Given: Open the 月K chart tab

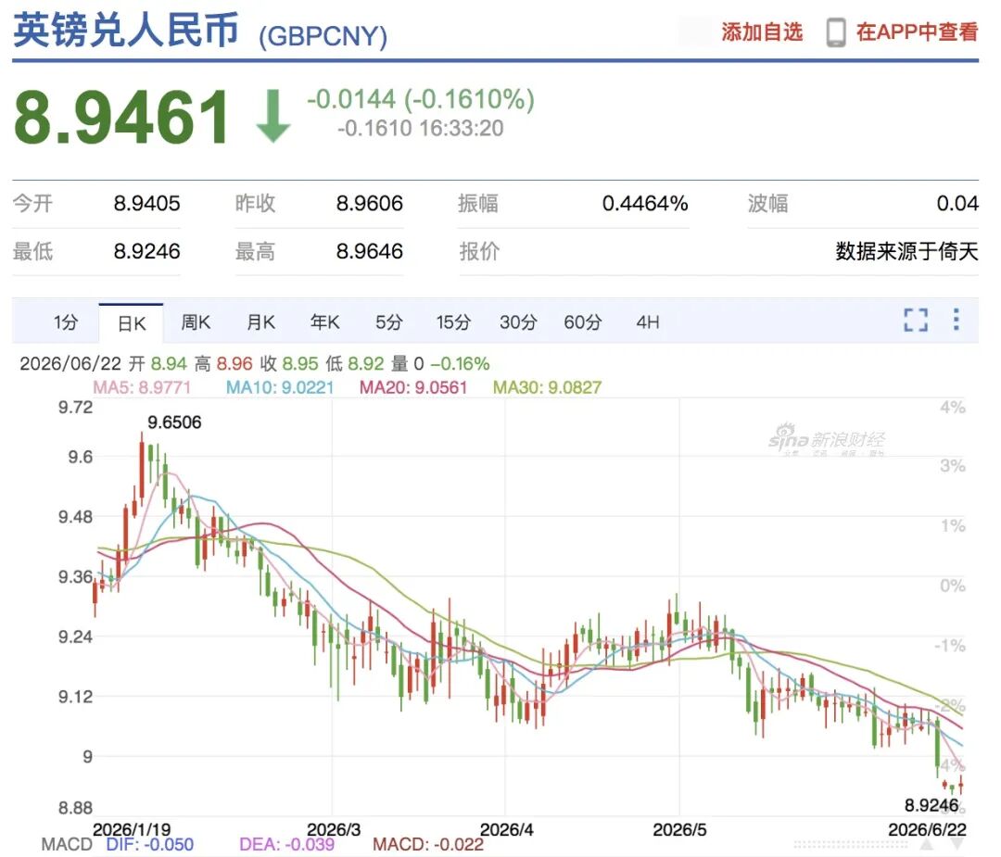Looking at the screenshot, I should point(260,321).
